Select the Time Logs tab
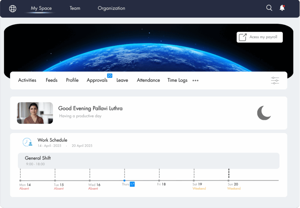The height and width of the screenshot is (208, 300). point(177,80)
